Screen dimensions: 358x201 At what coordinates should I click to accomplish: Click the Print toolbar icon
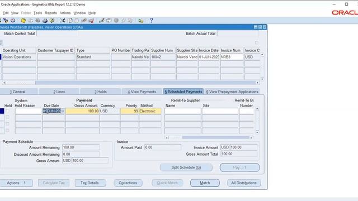click(x=45, y=21)
